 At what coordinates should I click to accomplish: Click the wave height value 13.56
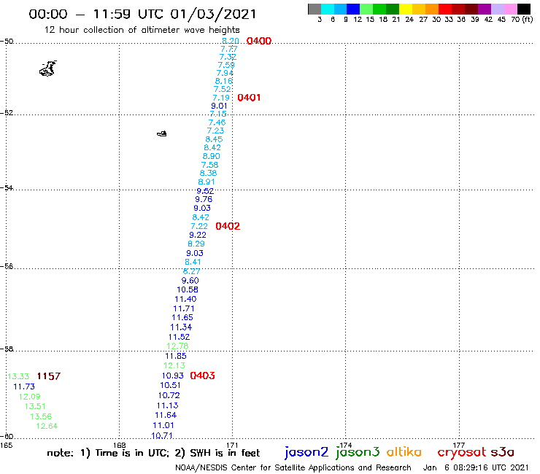tap(41, 416)
